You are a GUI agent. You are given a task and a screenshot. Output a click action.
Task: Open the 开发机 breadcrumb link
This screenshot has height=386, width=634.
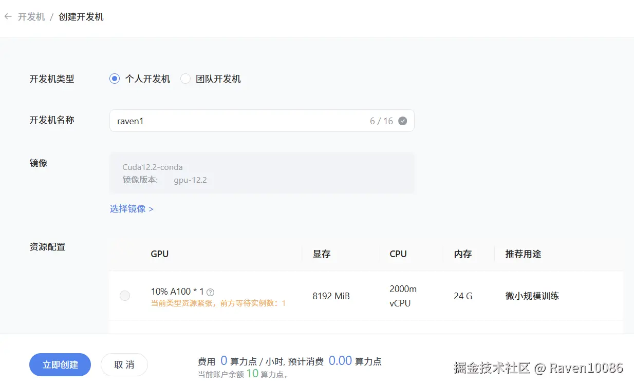pos(31,17)
